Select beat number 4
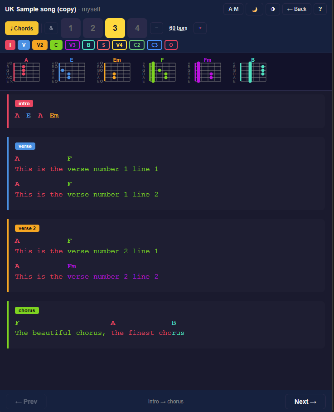 click(137, 28)
